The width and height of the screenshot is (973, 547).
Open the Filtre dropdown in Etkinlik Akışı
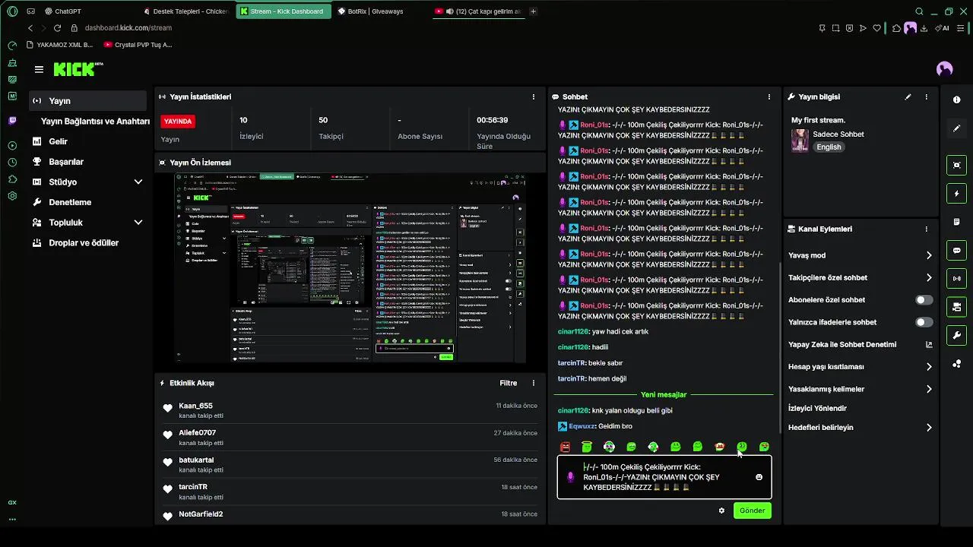click(x=508, y=383)
